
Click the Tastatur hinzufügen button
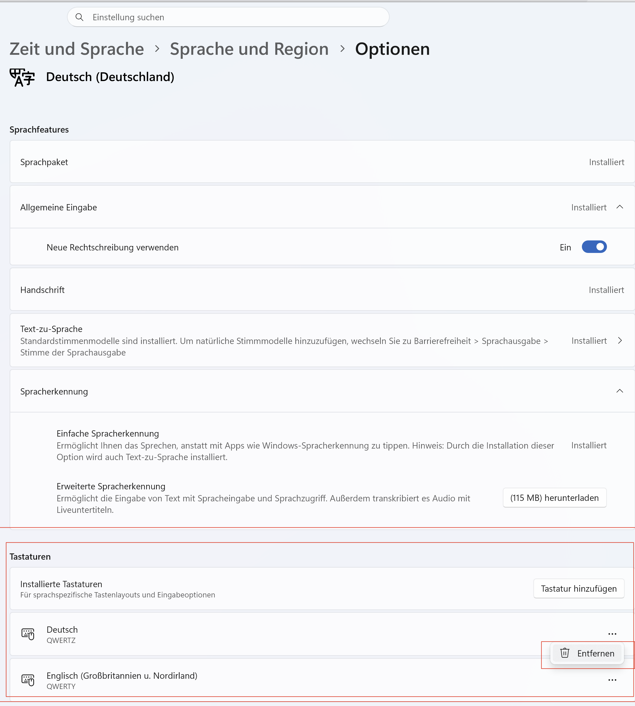579,589
